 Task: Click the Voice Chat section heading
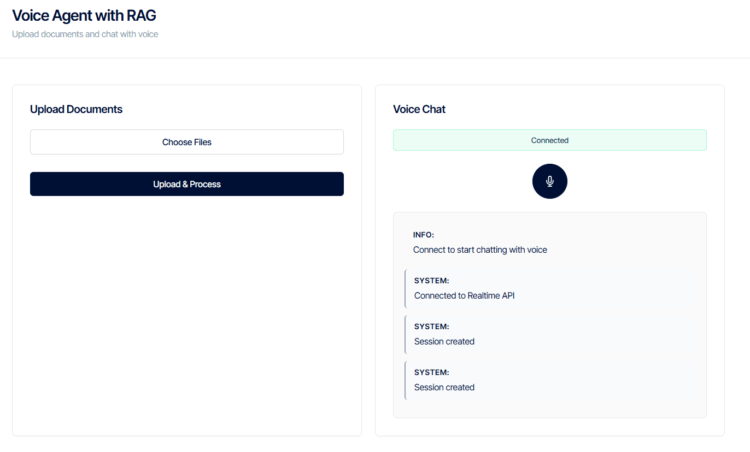(x=419, y=109)
